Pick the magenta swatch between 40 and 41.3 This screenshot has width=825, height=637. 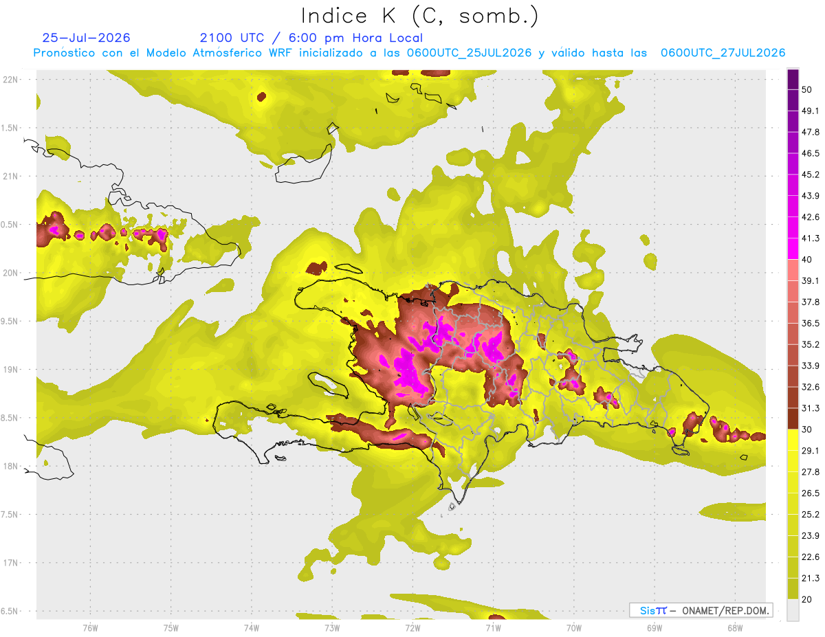click(x=793, y=249)
